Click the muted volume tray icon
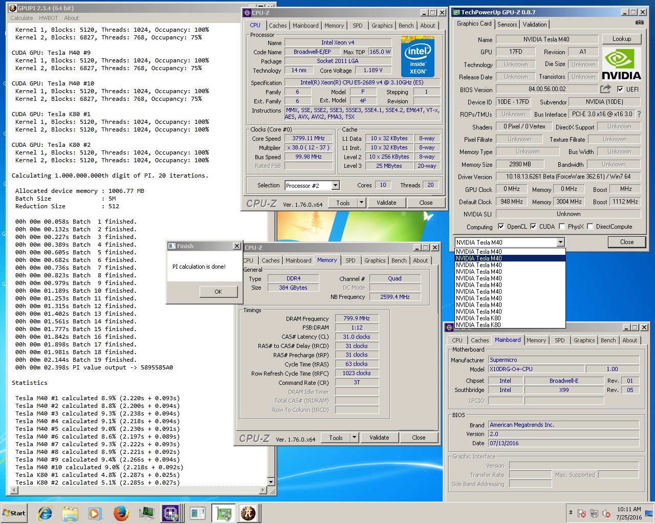The width and height of the screenshot is (655, 524). (606, 513)
